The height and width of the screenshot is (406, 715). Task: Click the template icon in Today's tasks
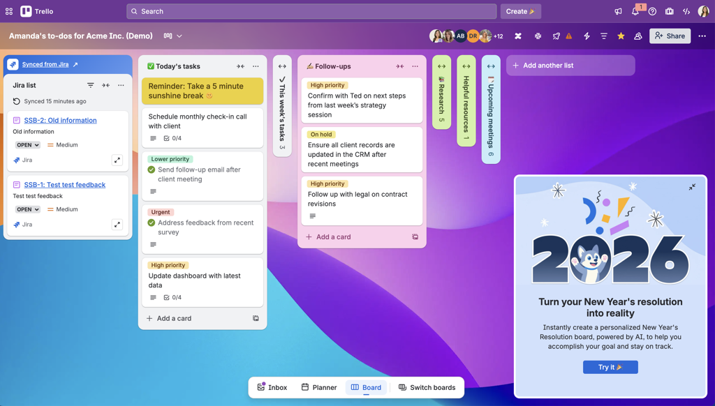256,318
